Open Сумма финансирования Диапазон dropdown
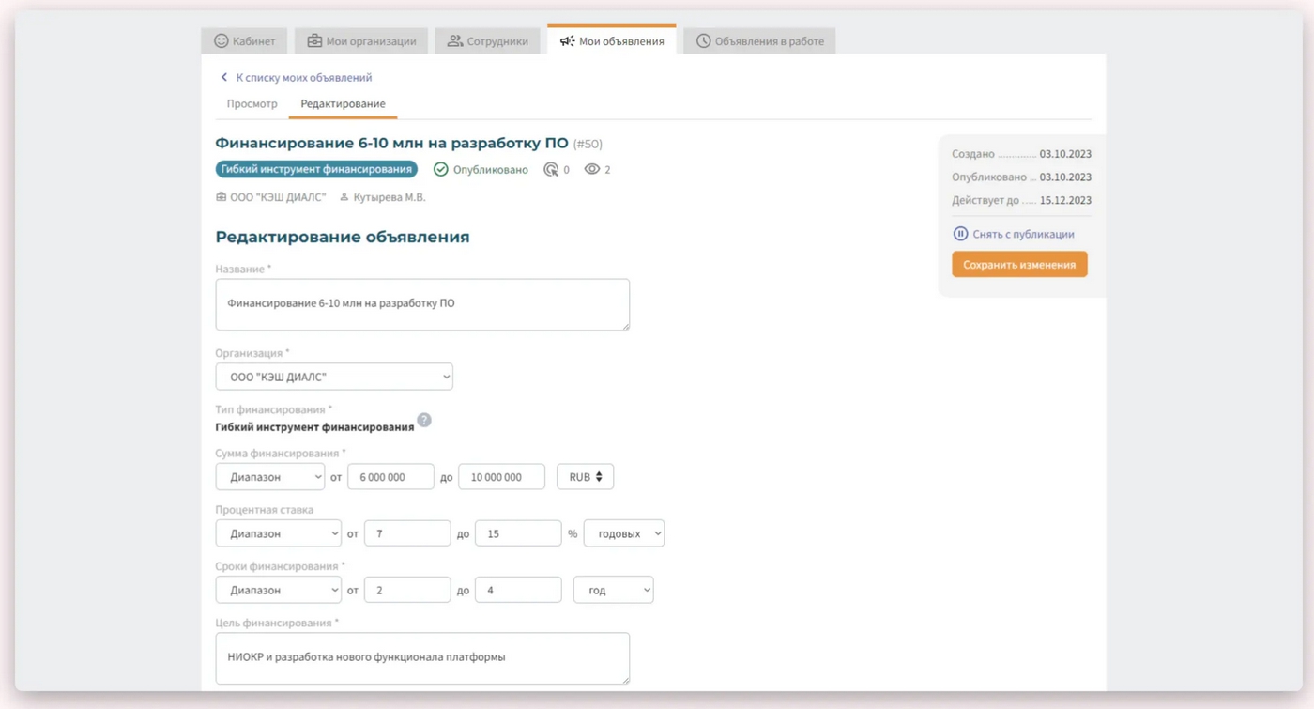Image resolution: width=1314 pixels, height=709 pixels. pos(269,477)
